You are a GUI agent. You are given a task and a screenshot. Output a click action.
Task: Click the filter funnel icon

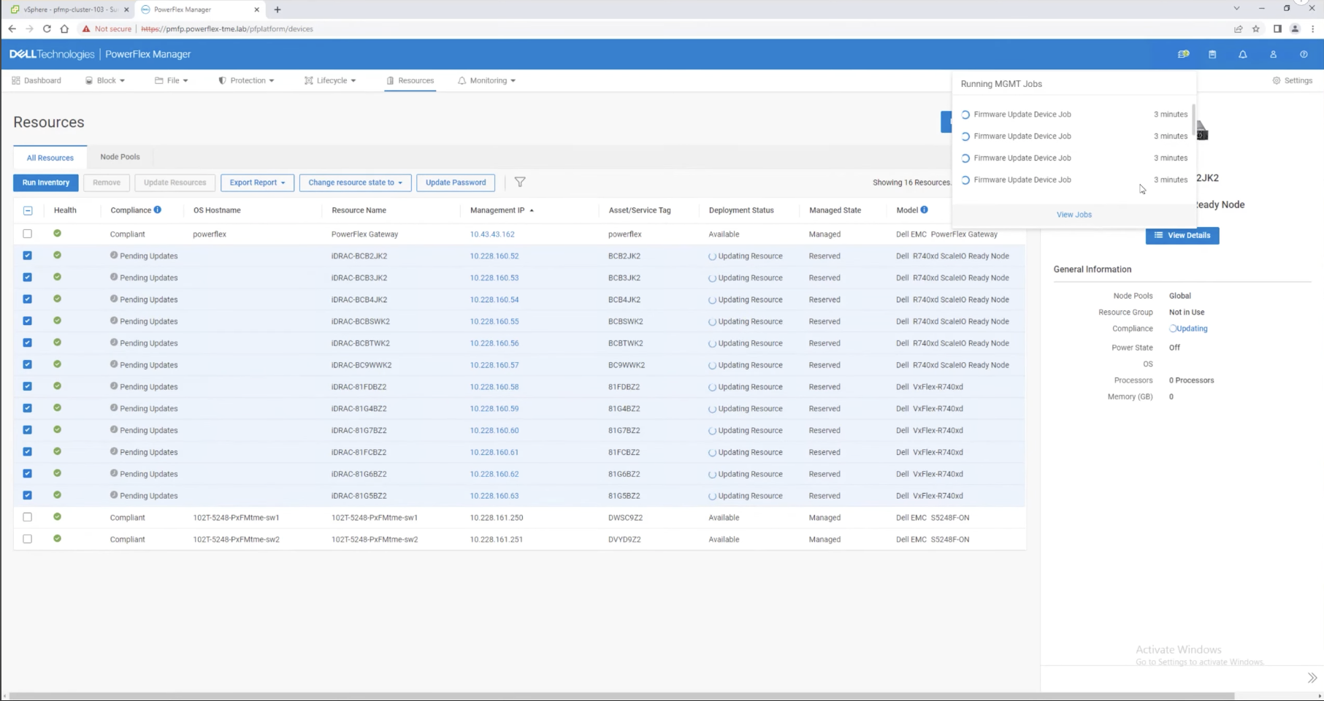[x=520, y=182]
